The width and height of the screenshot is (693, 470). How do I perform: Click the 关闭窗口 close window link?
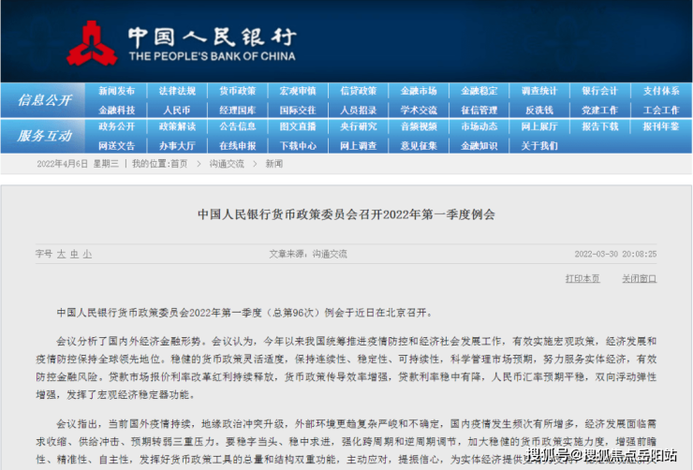click(x=639, y=278)
